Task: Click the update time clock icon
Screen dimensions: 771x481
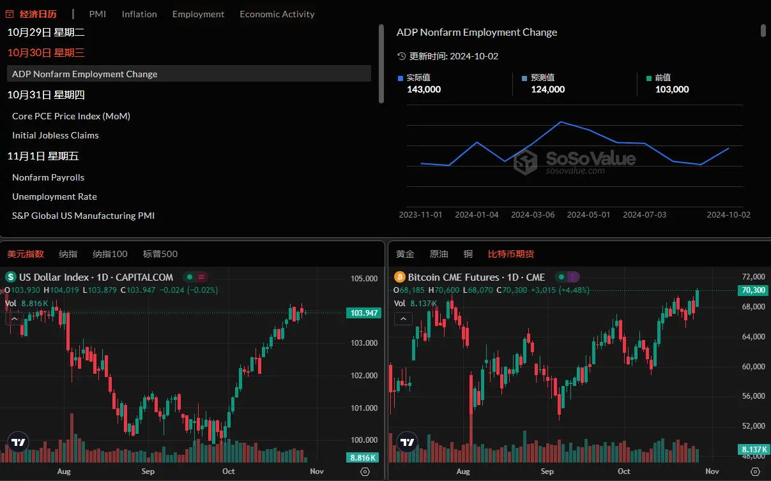Action: coord(401,56)
